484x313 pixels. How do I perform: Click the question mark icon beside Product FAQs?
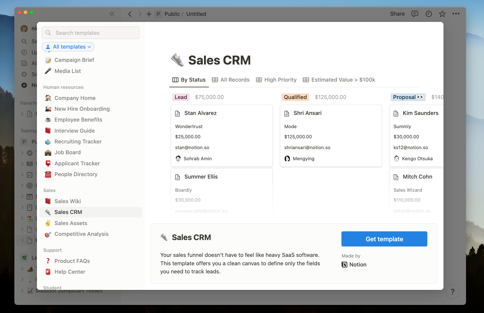[x=48, y=261]
